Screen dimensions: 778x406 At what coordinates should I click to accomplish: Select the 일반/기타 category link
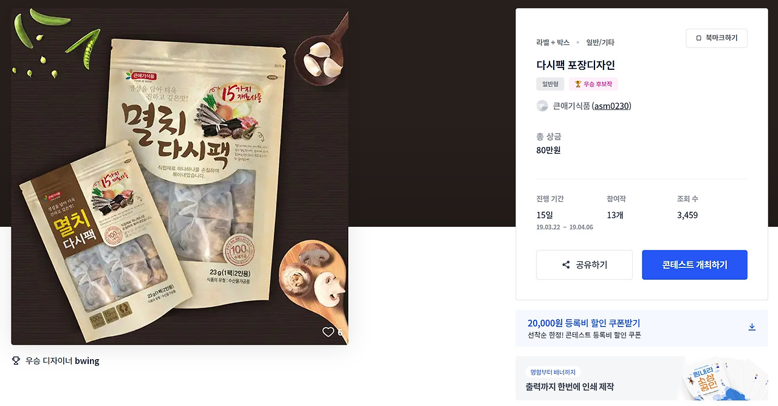[x=600, y=43]
